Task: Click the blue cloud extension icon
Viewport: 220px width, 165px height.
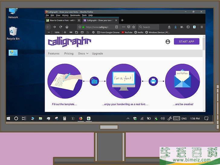Action: click(194, 27)
